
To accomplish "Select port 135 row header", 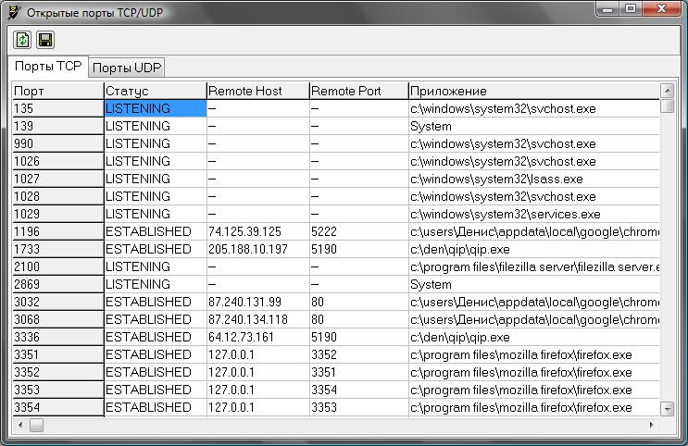I will click(58, 108).
